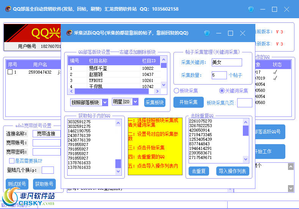Click the 获取账号 button
Image resolution: width=299 pixels, height=209 pixels.
(44, 184)
